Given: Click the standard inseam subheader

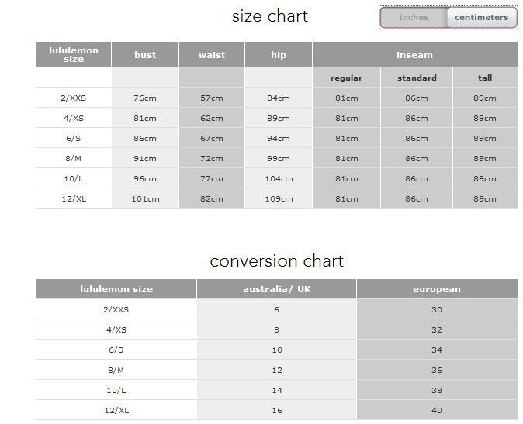Looking at the screenshot, I should [x=417, y=78].
